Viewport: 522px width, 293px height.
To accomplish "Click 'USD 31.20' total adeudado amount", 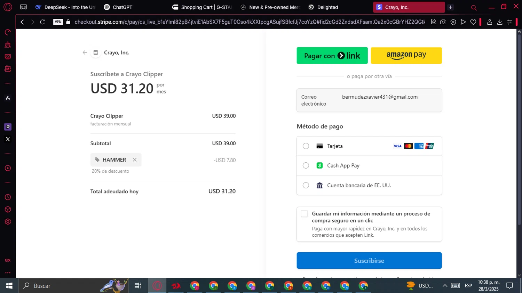I will (x=222, y=192).
